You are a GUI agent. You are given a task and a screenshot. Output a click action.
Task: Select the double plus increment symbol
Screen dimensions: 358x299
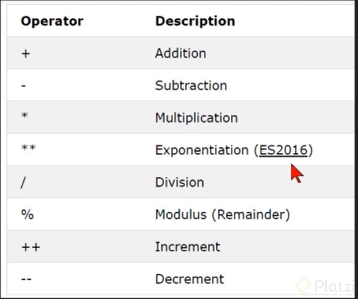(31, 247)
